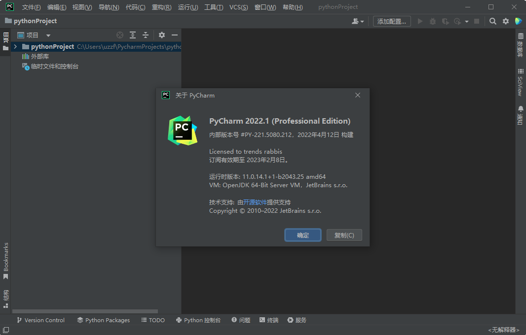526x335 pixels.
Task: Click the pythonProject breadcrumb in navigation bar
Action: click(31, 21)
